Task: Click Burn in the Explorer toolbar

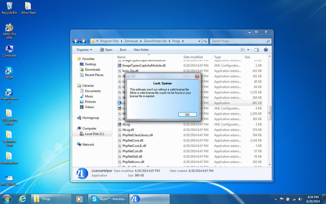Action: coord(123,50)
